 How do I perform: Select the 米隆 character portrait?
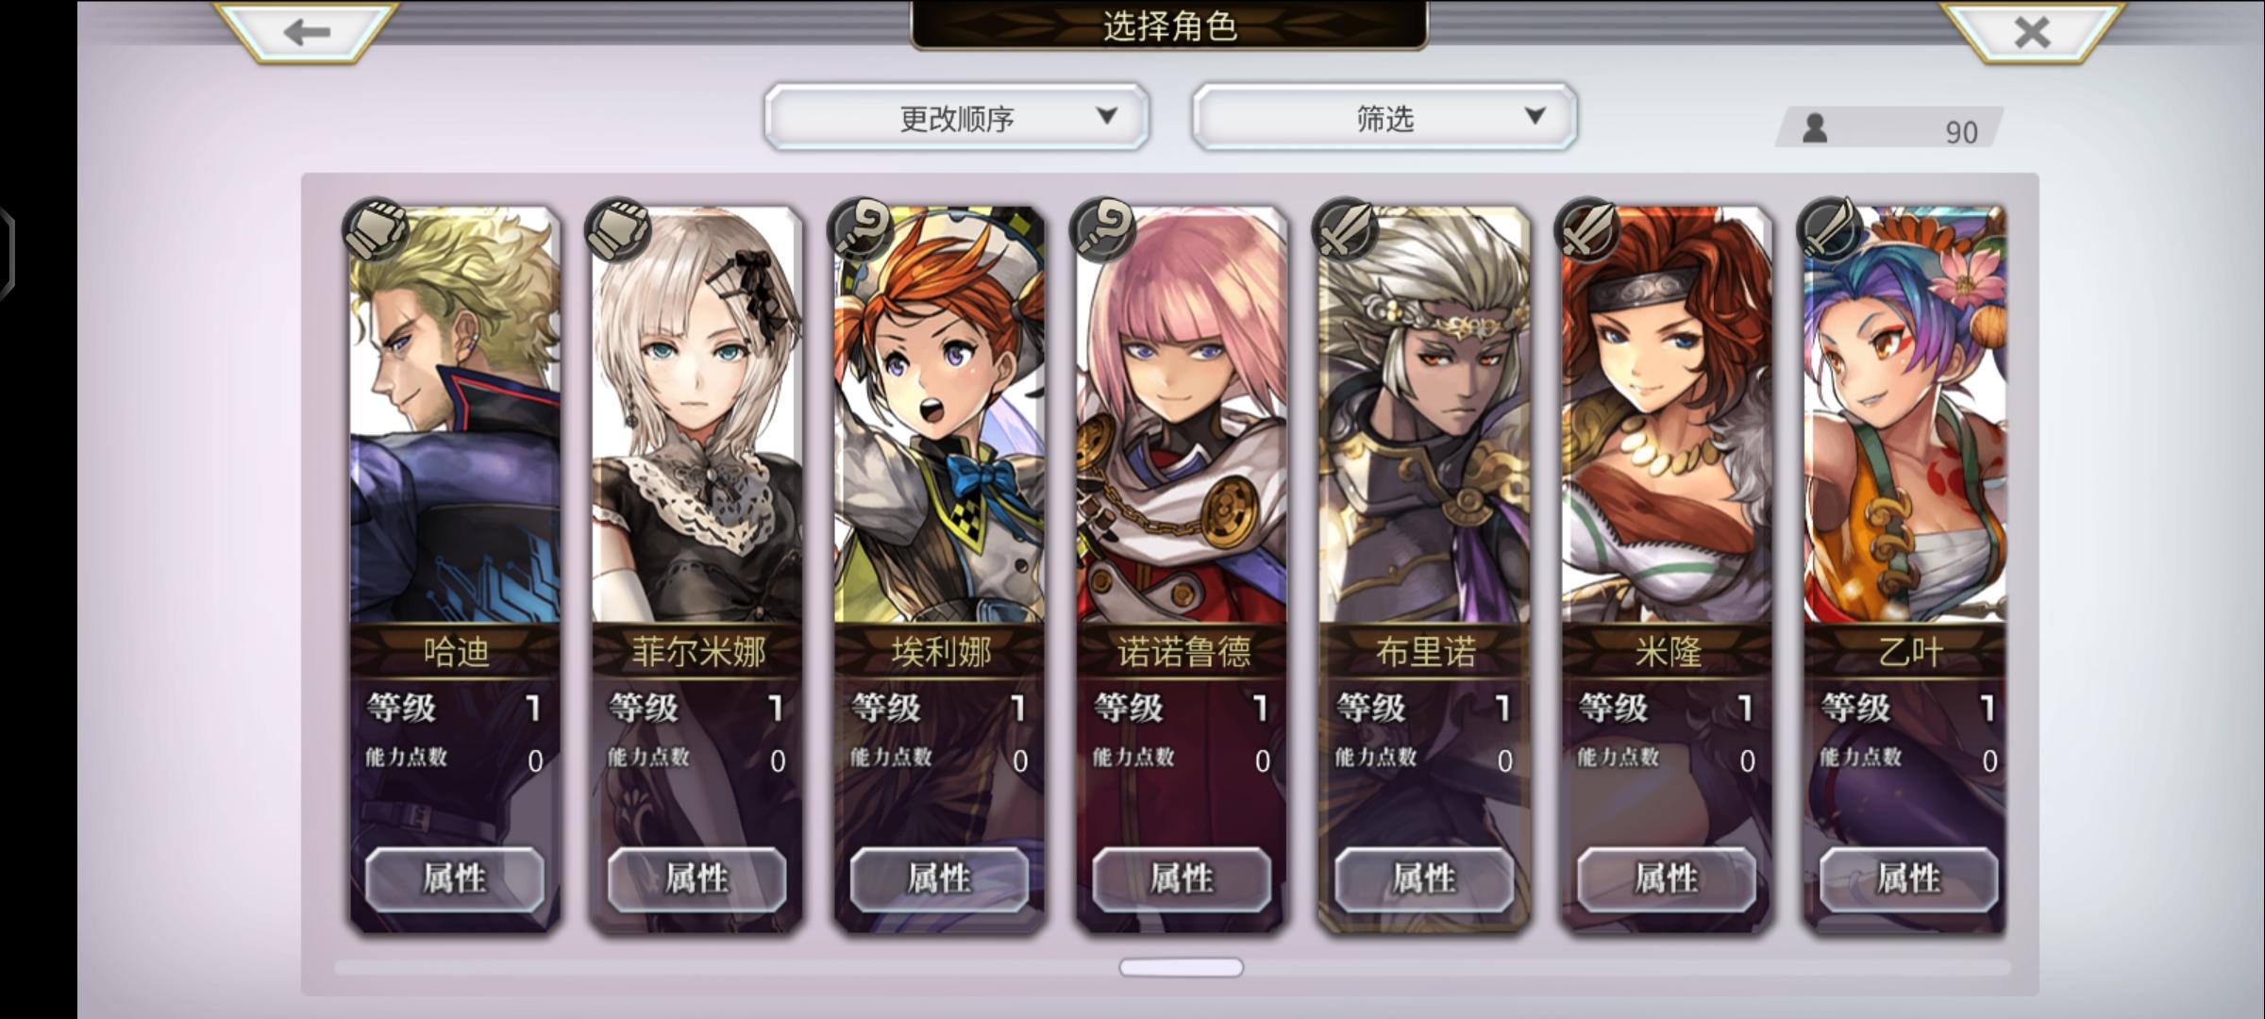1667,415
